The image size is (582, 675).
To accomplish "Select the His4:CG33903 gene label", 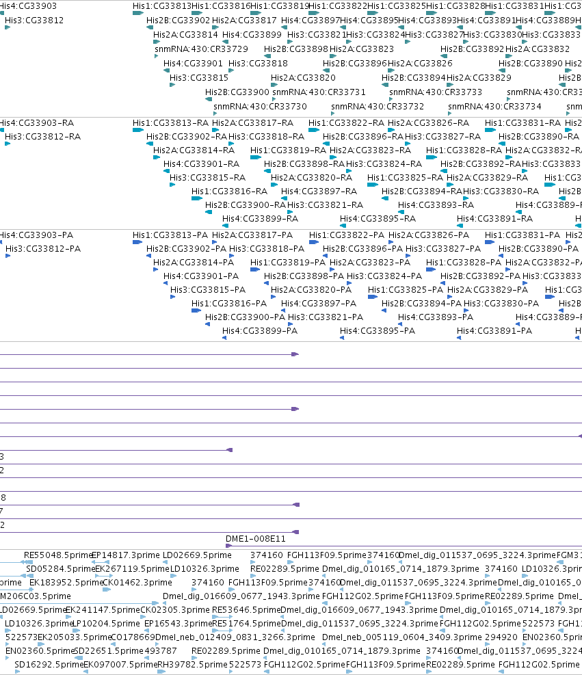I will [x=29, y=6].
